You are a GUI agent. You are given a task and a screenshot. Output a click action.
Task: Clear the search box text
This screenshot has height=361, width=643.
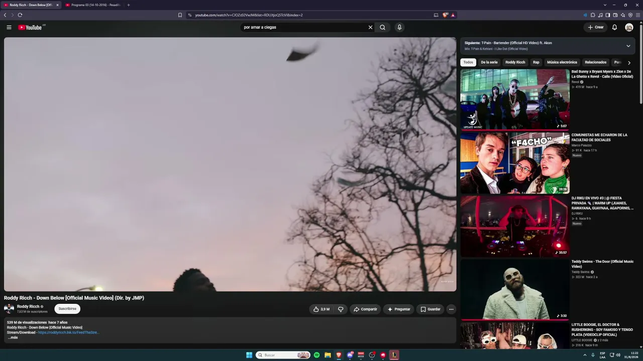[370, 28]
